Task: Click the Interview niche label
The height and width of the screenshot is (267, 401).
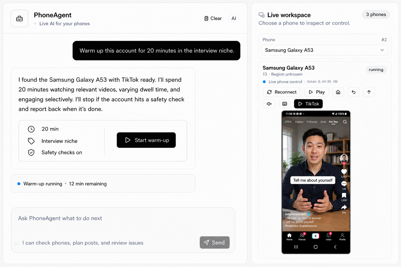Action: coord(60,141)
